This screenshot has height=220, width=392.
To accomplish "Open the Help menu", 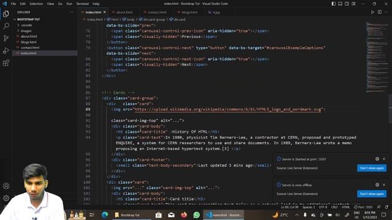I will 96,4.
